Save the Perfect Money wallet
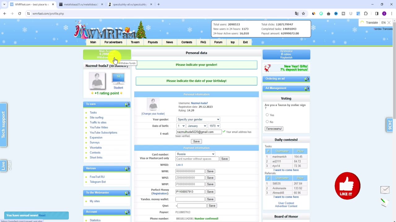 [x=210, y=191]
